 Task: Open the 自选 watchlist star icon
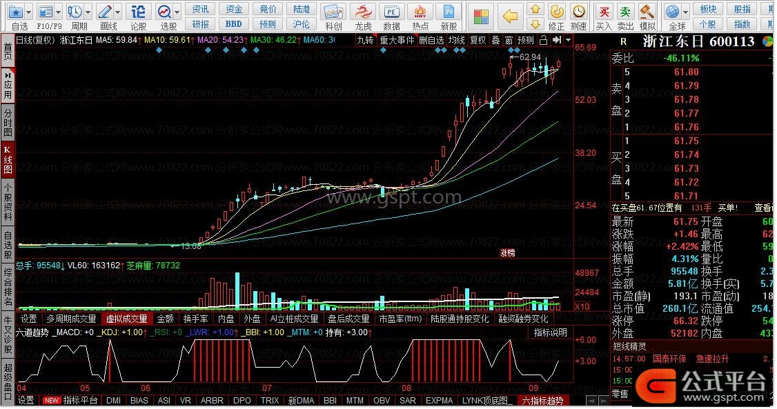17,12
